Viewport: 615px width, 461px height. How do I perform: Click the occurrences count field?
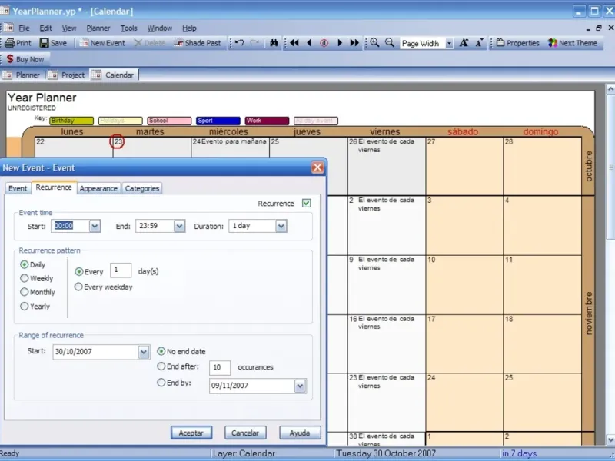[x=220, y=368]
